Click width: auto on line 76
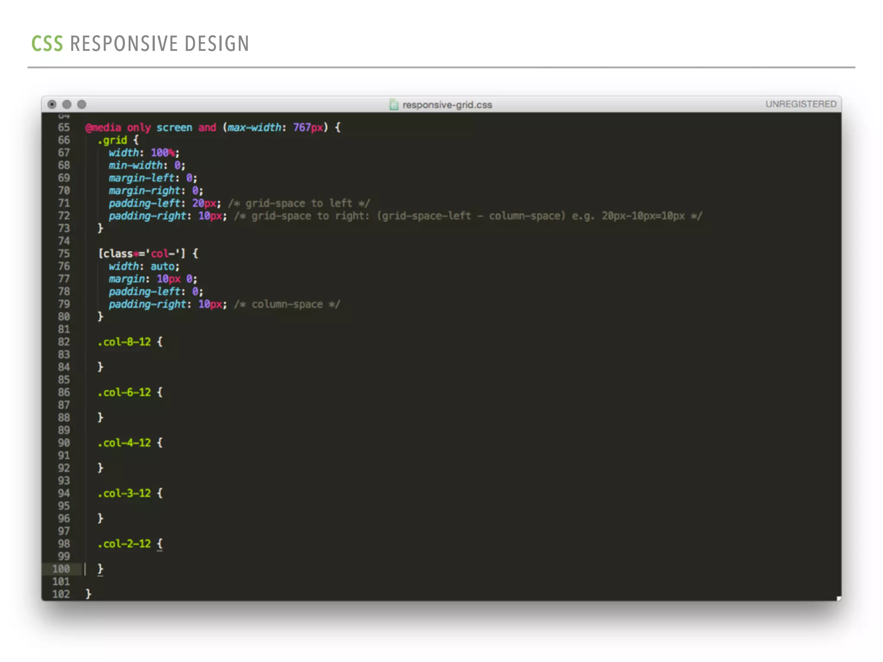 click(x=144, y=266)
